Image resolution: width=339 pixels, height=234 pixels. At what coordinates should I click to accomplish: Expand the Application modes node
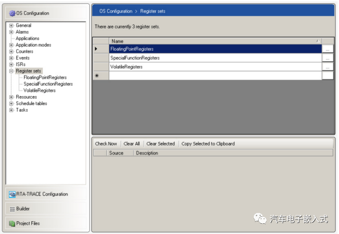pos(11,45)
